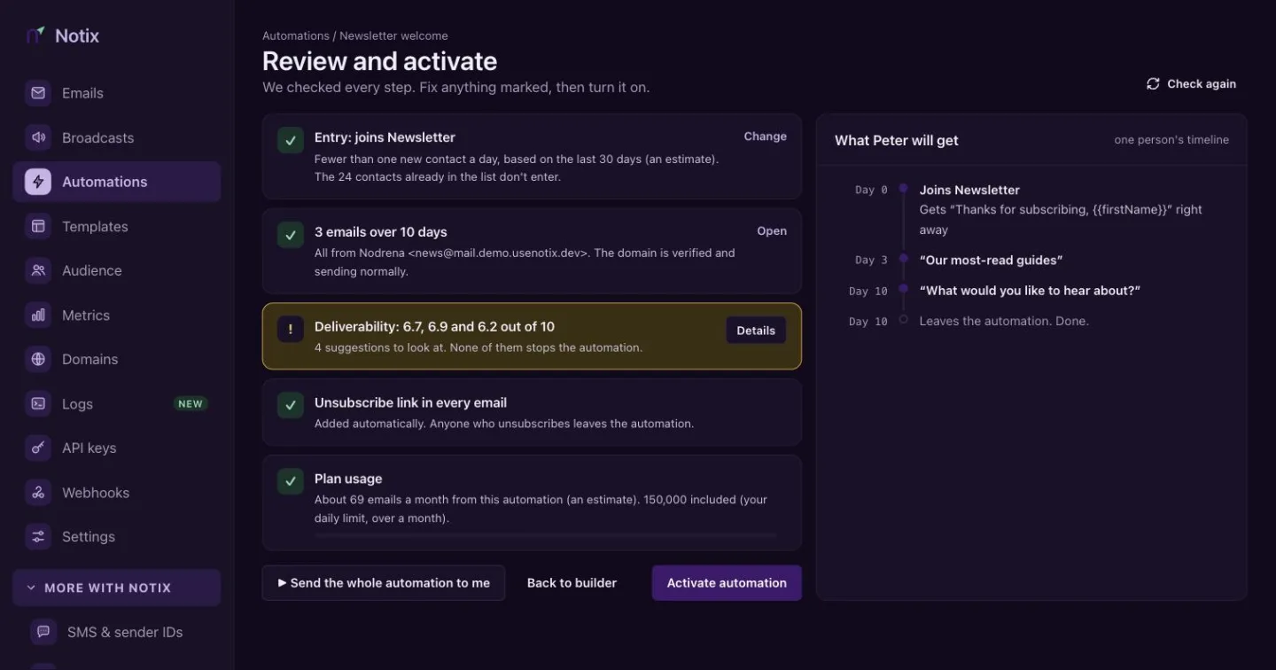Open the Broadcasts section

(x=117, y=137)
